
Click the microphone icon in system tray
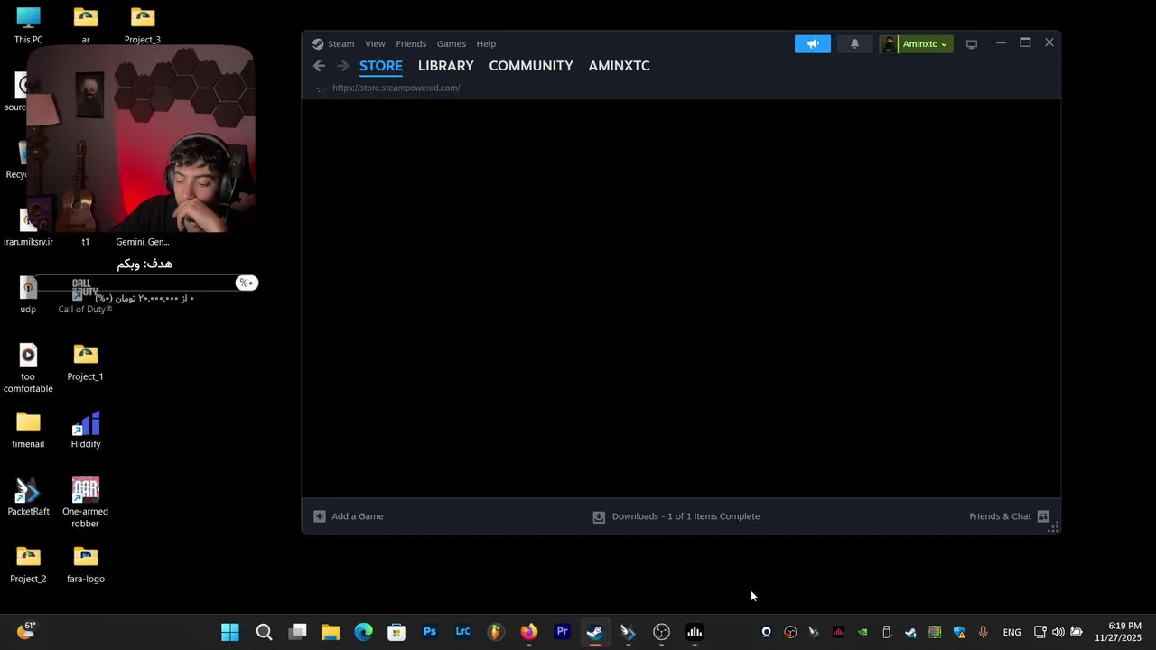click(x=983, y=632)
